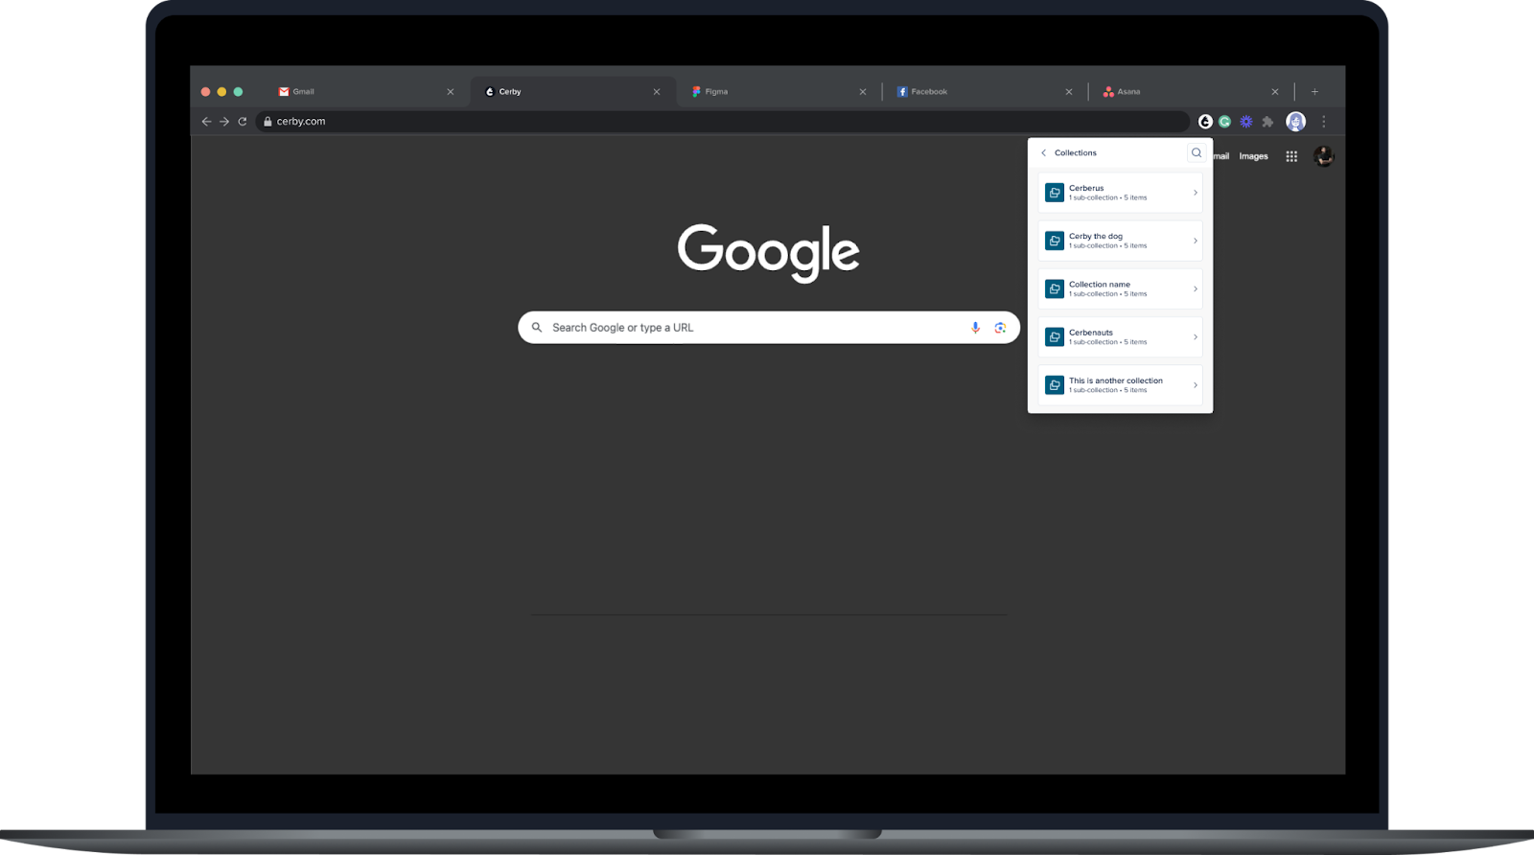Close the Gmail tab
This screenshot has height=855, width=1534.
451,92
